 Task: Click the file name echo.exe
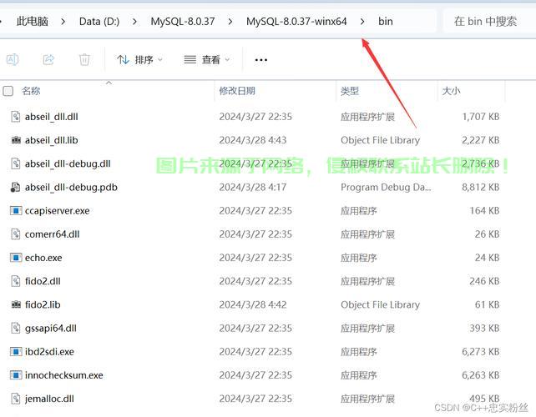43,258
